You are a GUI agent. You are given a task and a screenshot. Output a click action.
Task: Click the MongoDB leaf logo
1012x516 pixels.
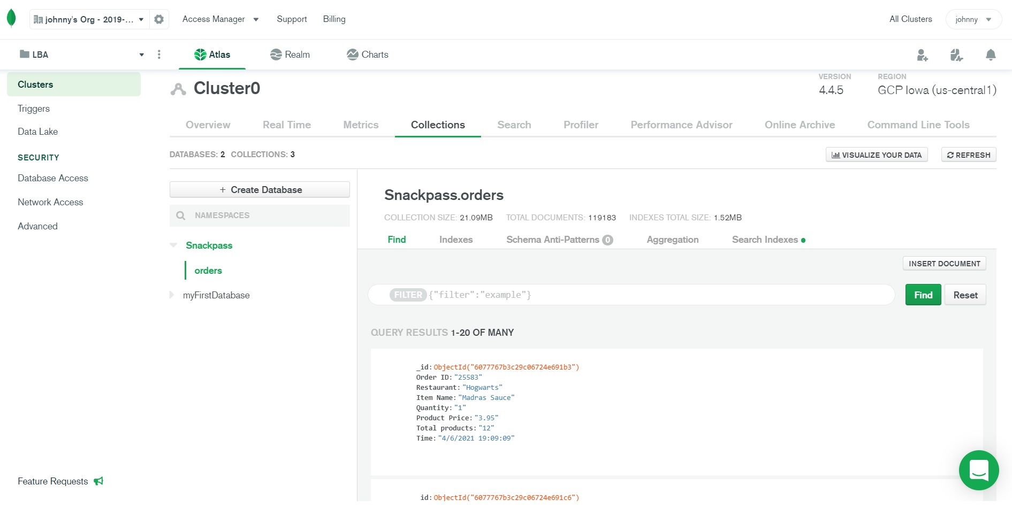point(11,19)
